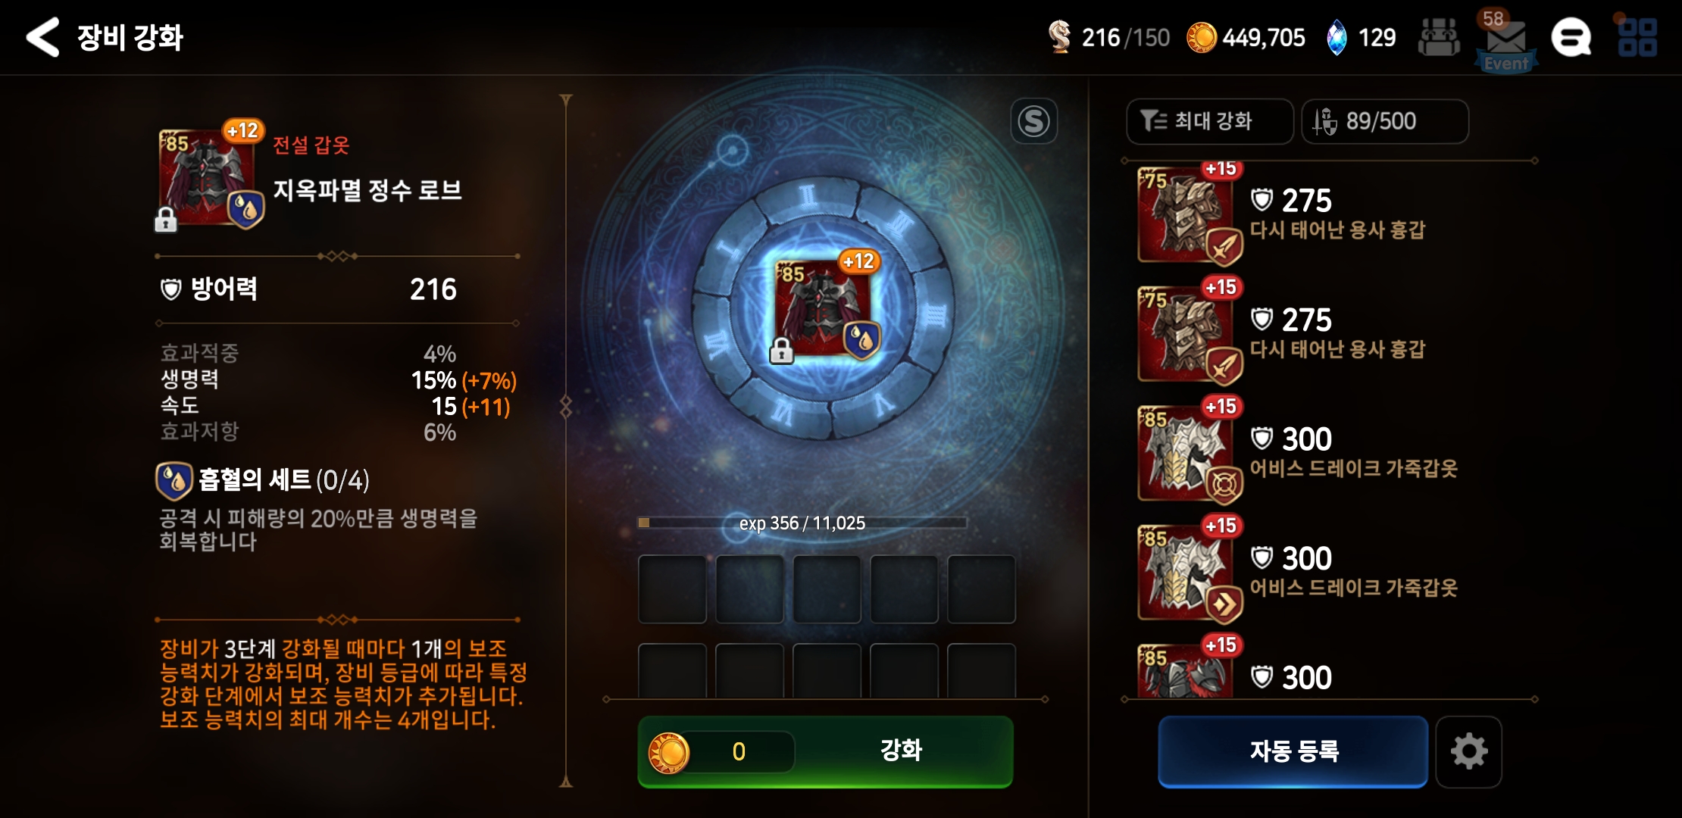Expand the 89/500 inventory capacity
The width and height of the screenshot is (1682, 818).
(1385, 121)
